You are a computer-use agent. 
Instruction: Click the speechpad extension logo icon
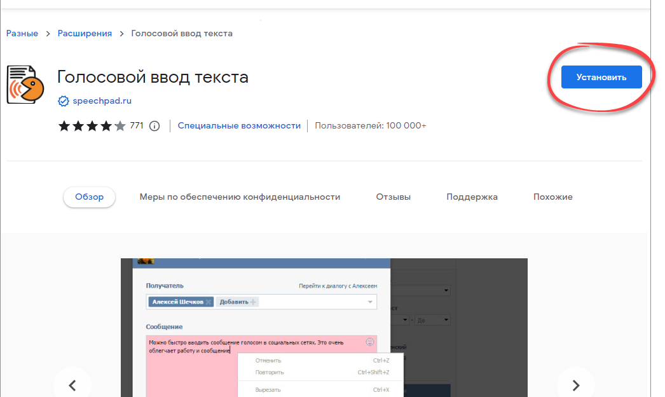(25, 85)
